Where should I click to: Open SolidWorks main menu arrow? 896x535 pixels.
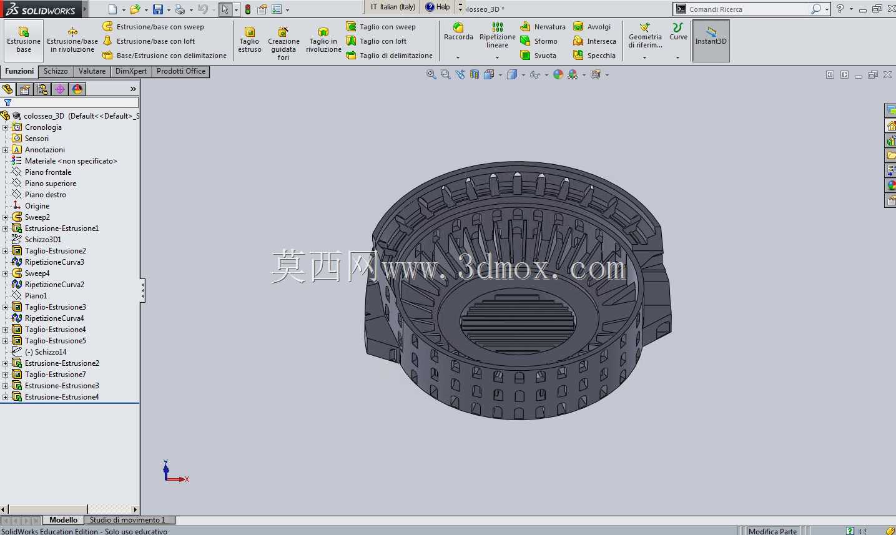[x=85, y=9]
